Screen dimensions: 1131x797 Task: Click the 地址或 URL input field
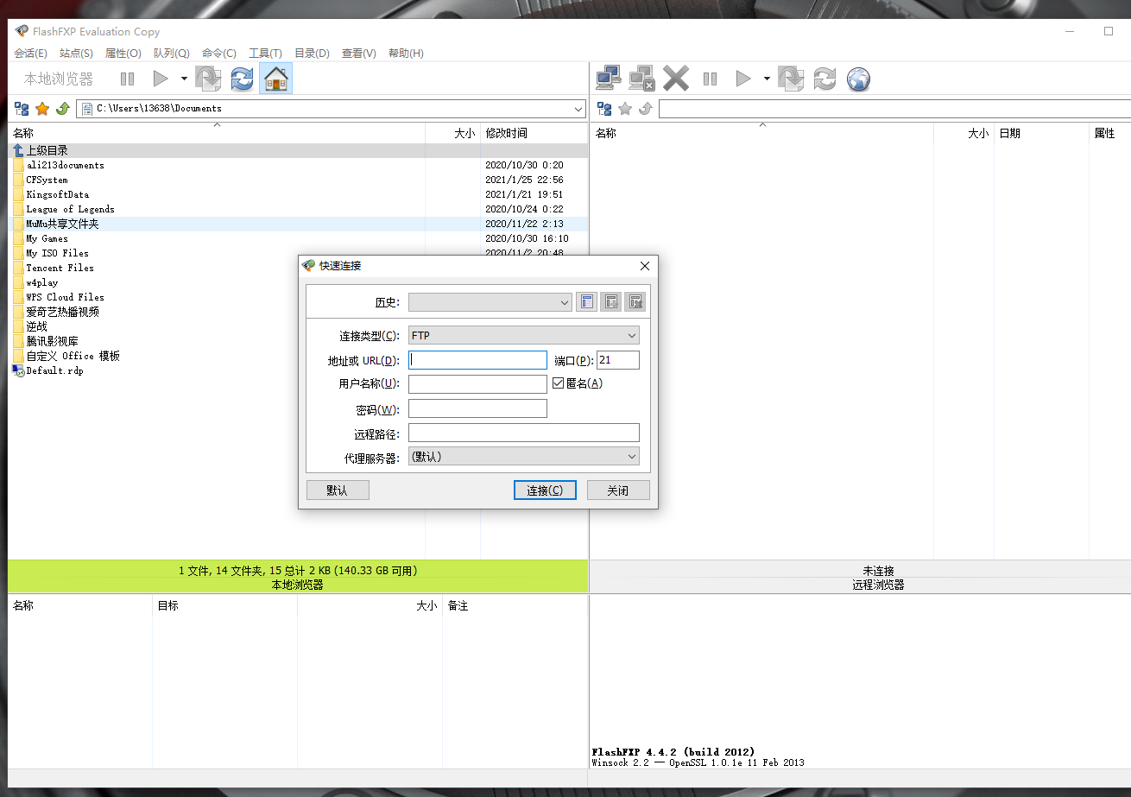pyautogui.click(x=477, y=360)
